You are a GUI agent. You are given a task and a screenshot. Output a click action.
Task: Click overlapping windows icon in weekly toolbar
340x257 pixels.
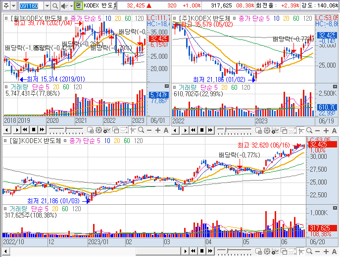[x=284, y=131]
